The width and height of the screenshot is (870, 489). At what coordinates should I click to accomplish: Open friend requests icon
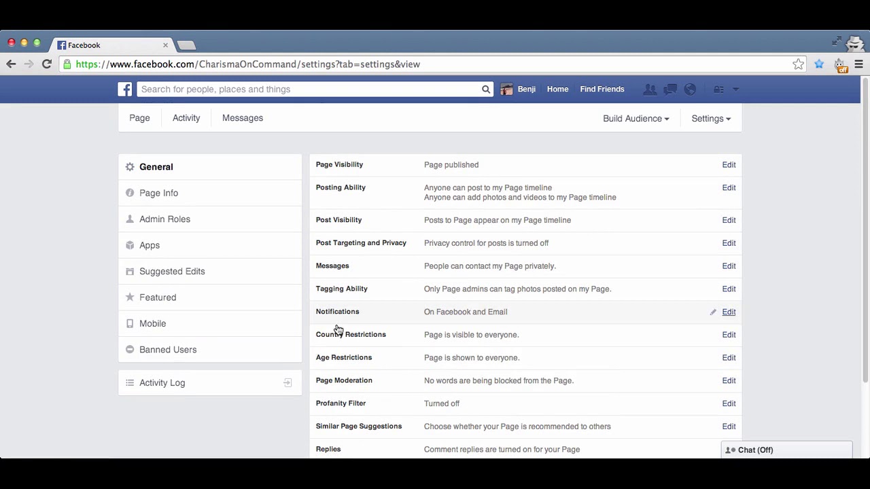click(x=650, y=89)
